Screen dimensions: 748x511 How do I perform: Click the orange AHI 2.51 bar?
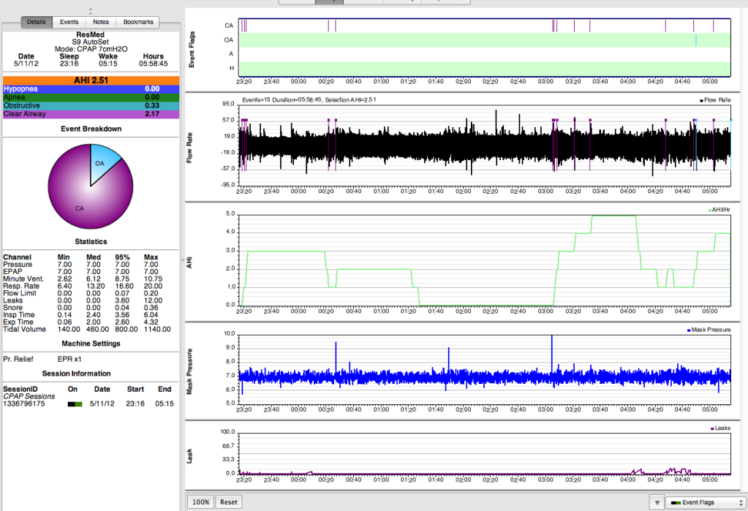(91, 80)
